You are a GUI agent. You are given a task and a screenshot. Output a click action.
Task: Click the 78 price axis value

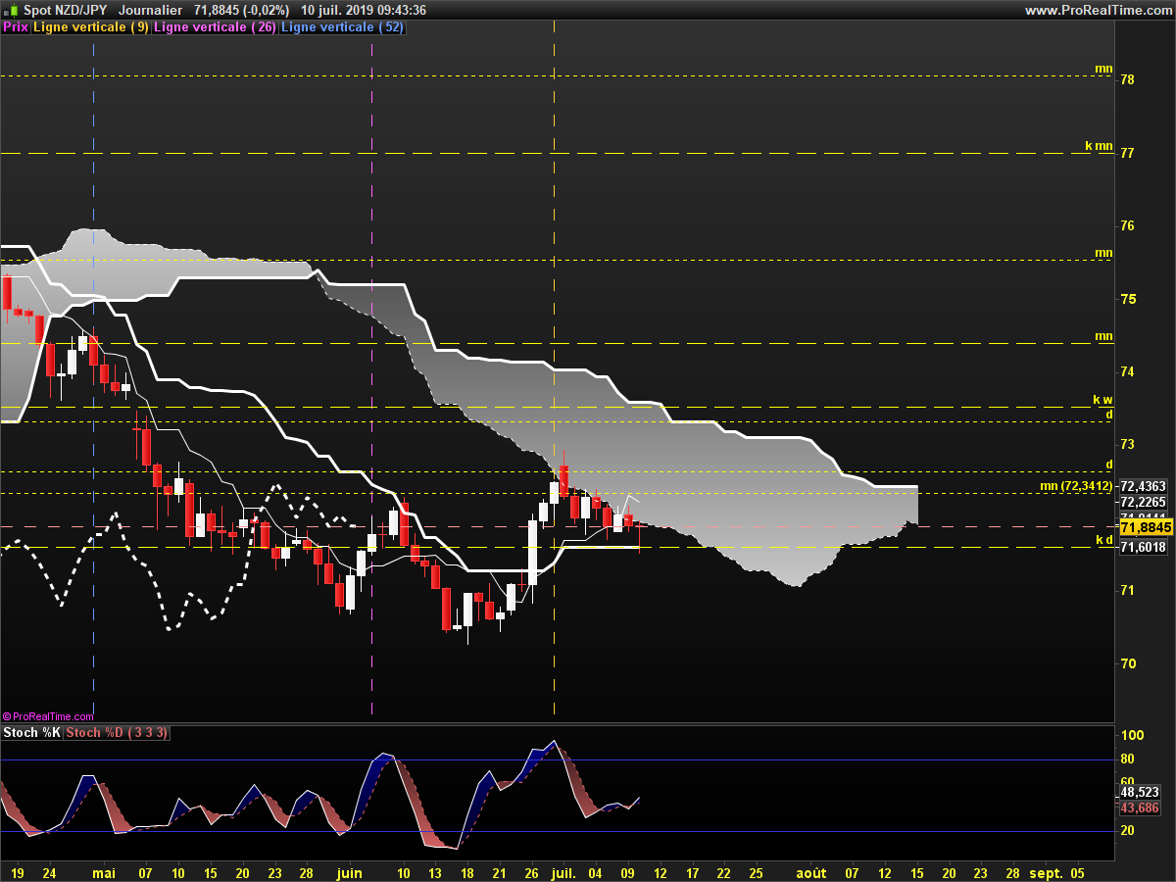(x=1127, y=79)
